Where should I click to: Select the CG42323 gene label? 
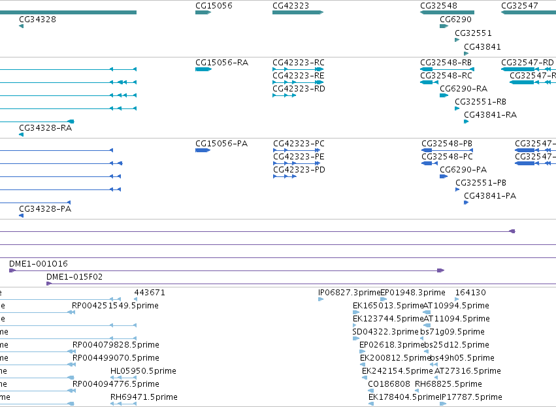[x=291, y=6]
